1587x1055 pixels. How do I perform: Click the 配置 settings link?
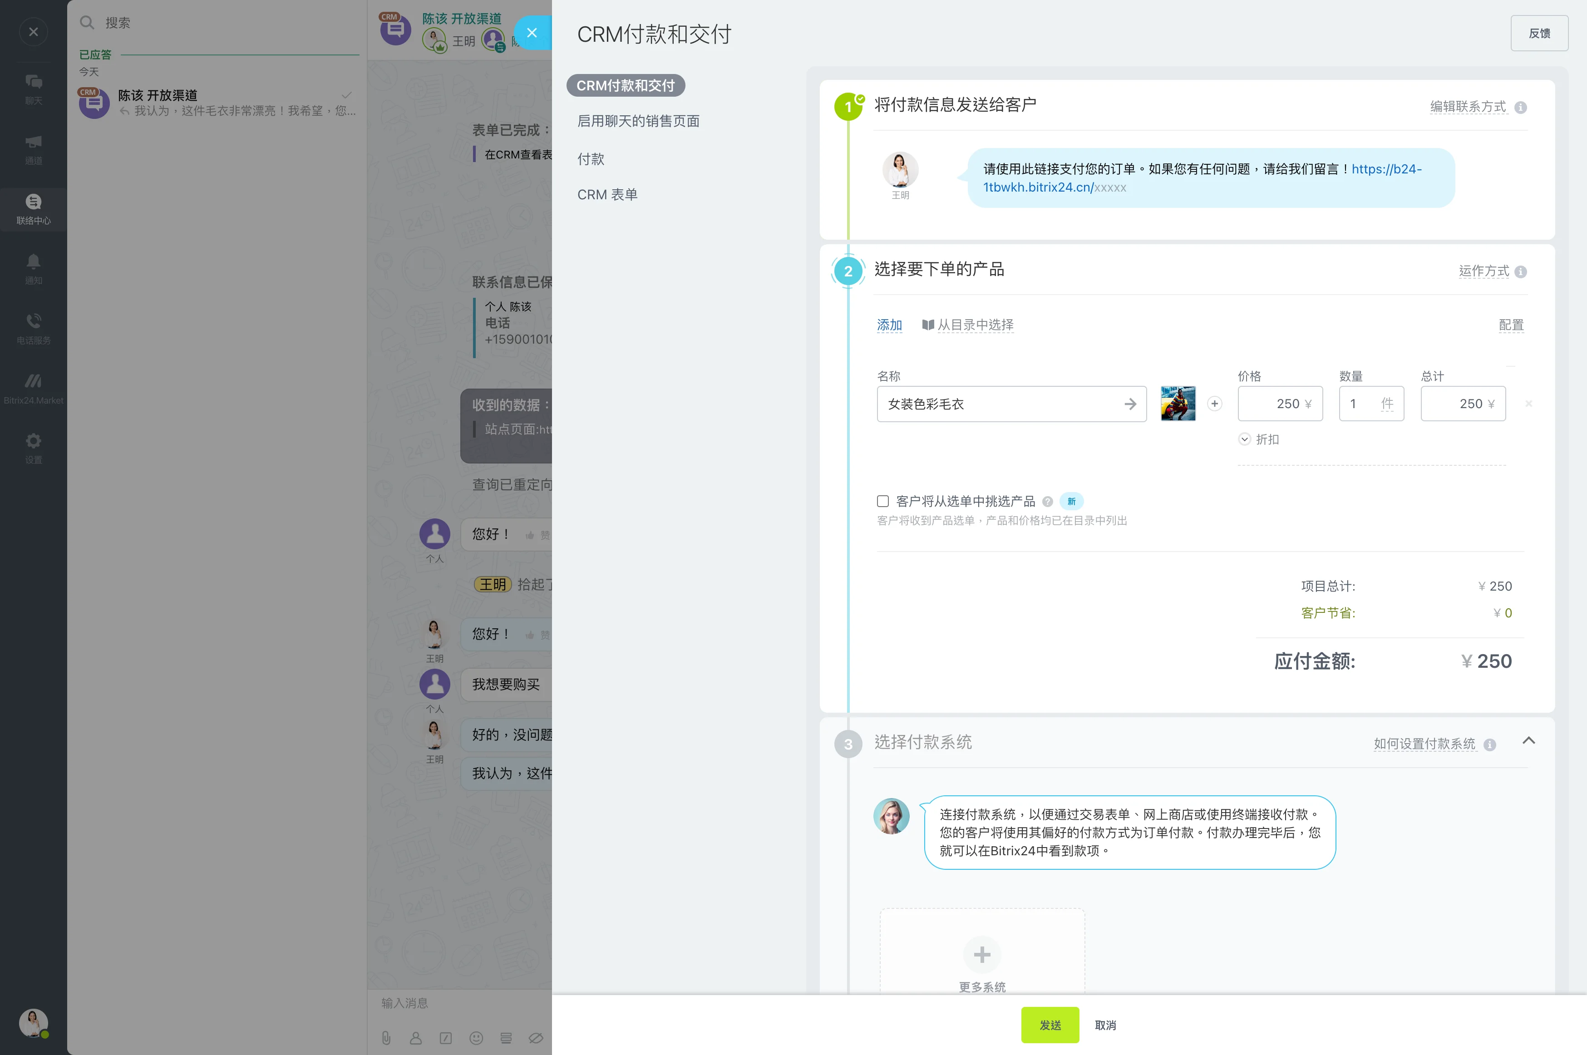click(x=1511, y=325)
